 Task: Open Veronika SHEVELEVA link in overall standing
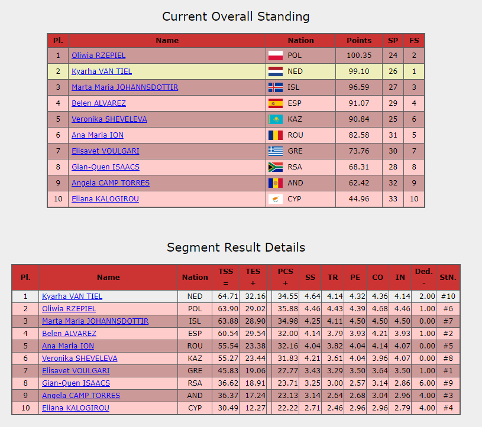(x=109, y=119)
